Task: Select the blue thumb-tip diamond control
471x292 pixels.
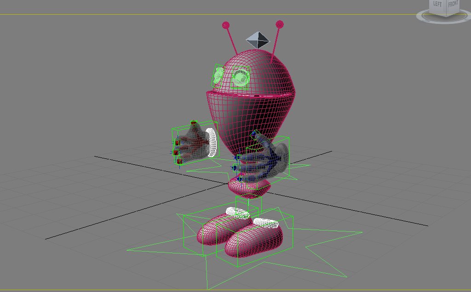Action: pyautogui.click(x=255, y=134)
